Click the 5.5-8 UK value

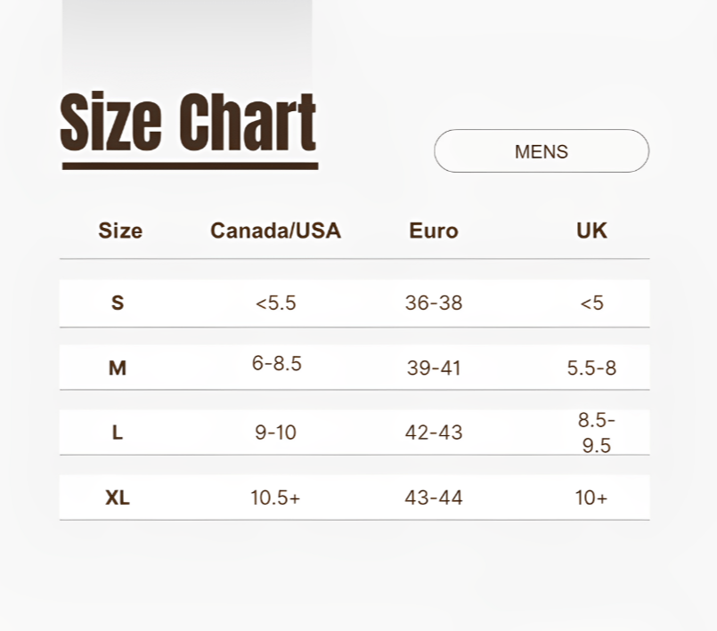point(591,368)
